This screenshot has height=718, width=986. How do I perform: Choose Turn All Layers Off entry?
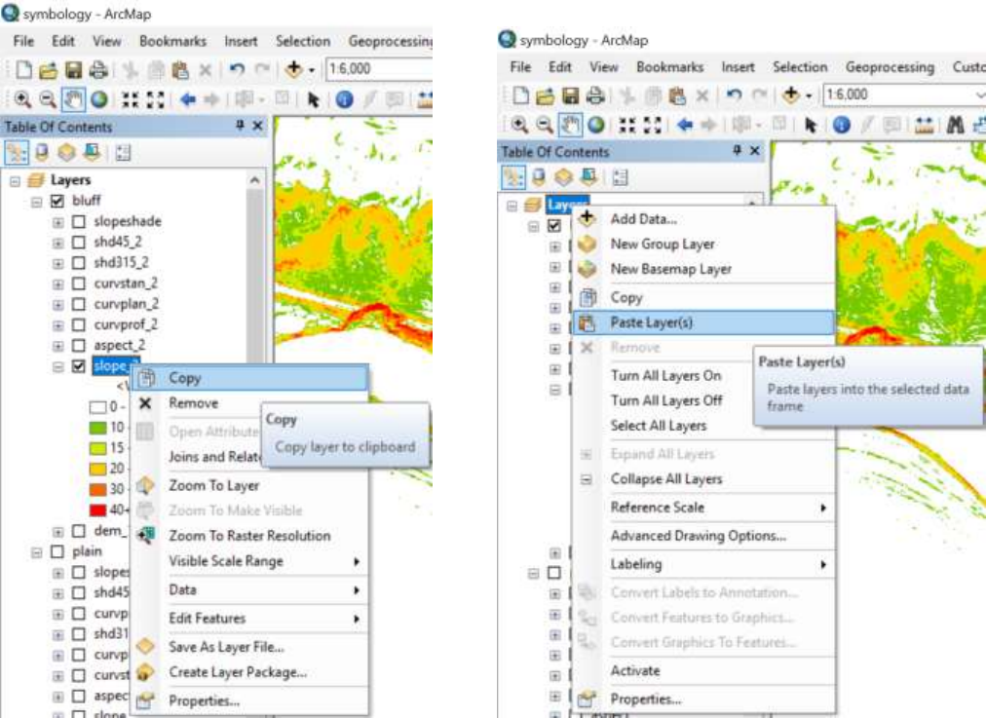click(x=703, y=400)
